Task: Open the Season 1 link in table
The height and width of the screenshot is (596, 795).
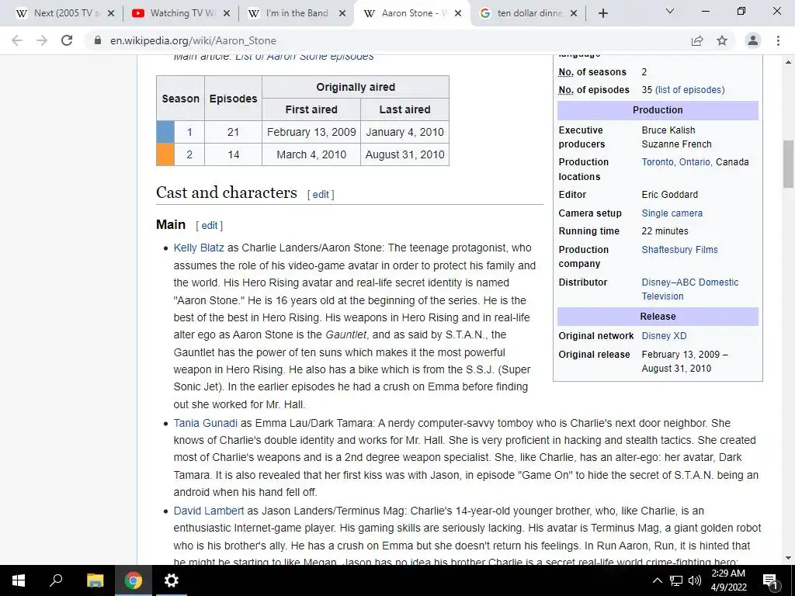Action: coord(189,132)
